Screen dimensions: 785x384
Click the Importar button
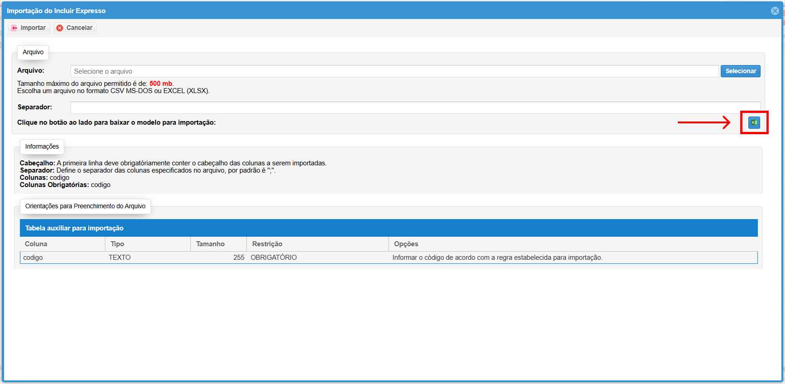[x=29, y=28]
